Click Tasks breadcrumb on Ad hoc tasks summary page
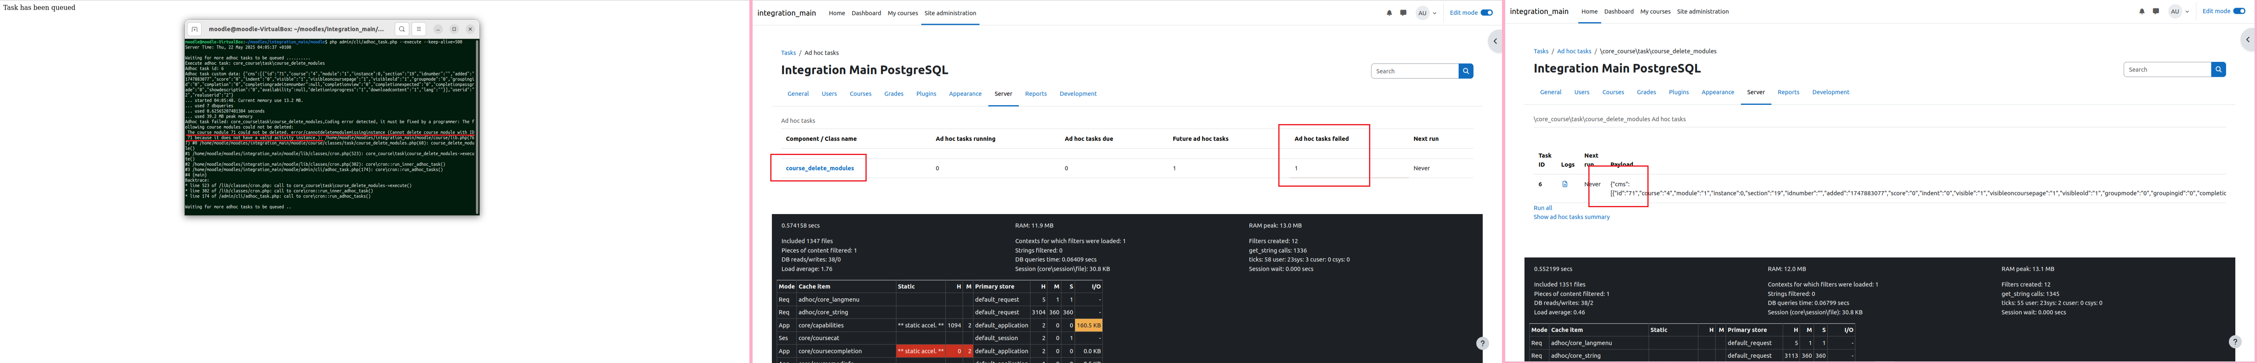The image size is (2257, 363). pos(789,53)
